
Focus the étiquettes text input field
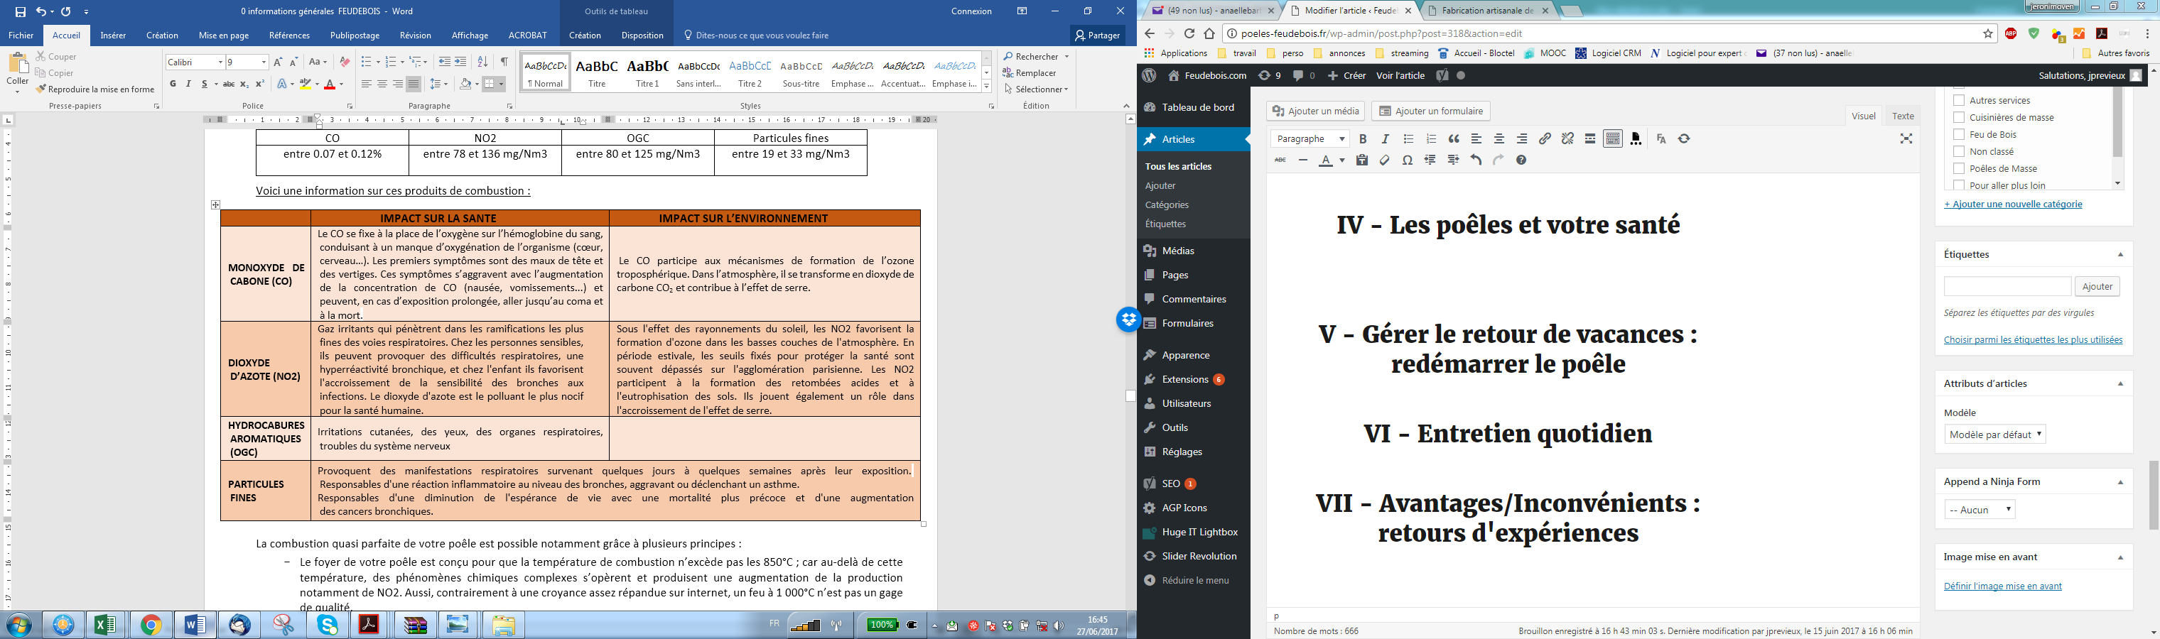[x=2007, y=286]
